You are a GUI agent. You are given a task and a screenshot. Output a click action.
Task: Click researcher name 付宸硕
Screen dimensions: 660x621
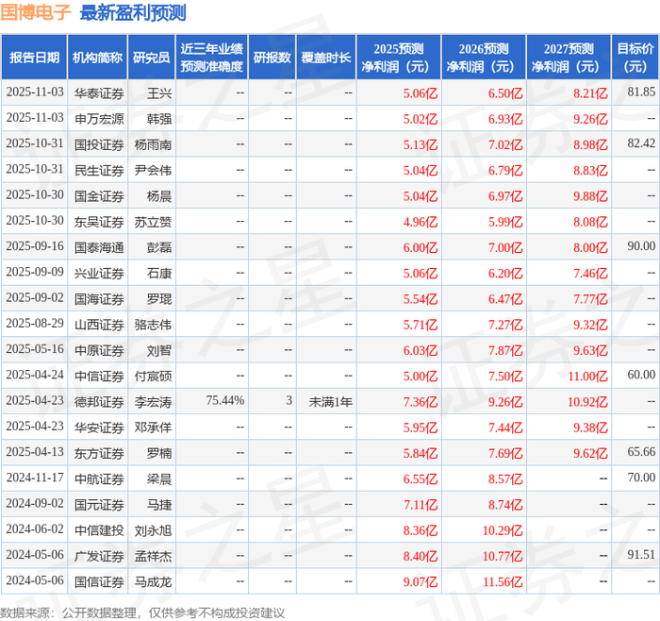(x=153, y=376)
